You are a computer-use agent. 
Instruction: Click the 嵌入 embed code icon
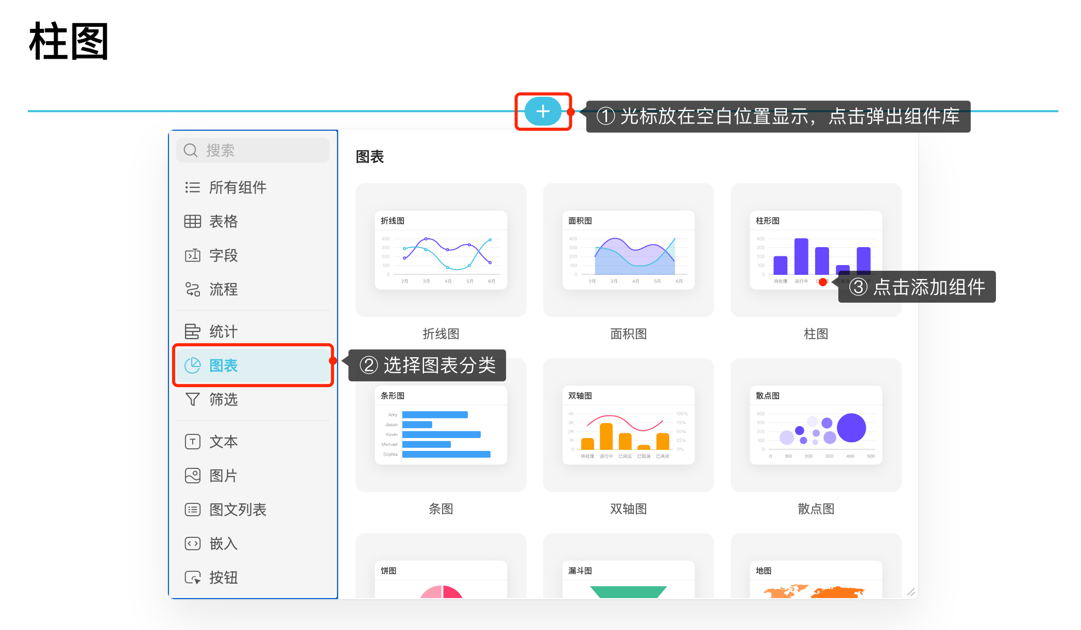192,544
